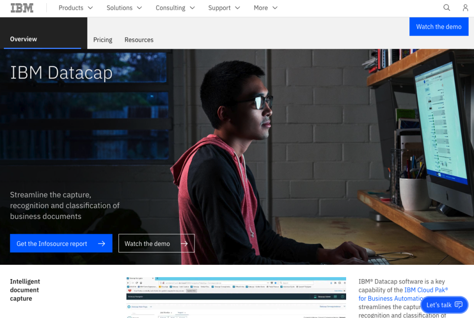Click Get the Infosource report button

61,243
